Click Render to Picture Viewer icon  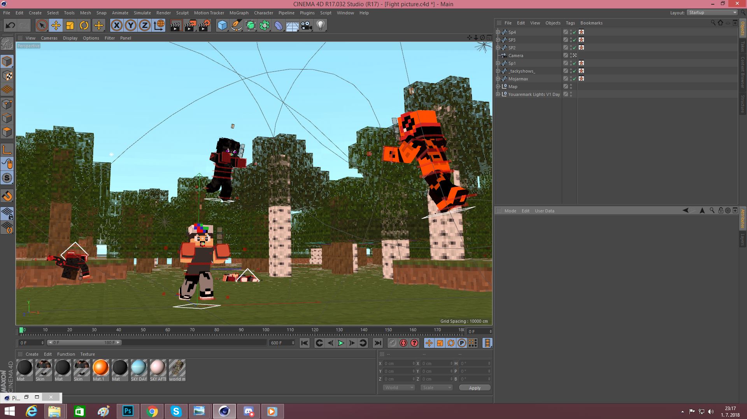pos(190,26)
